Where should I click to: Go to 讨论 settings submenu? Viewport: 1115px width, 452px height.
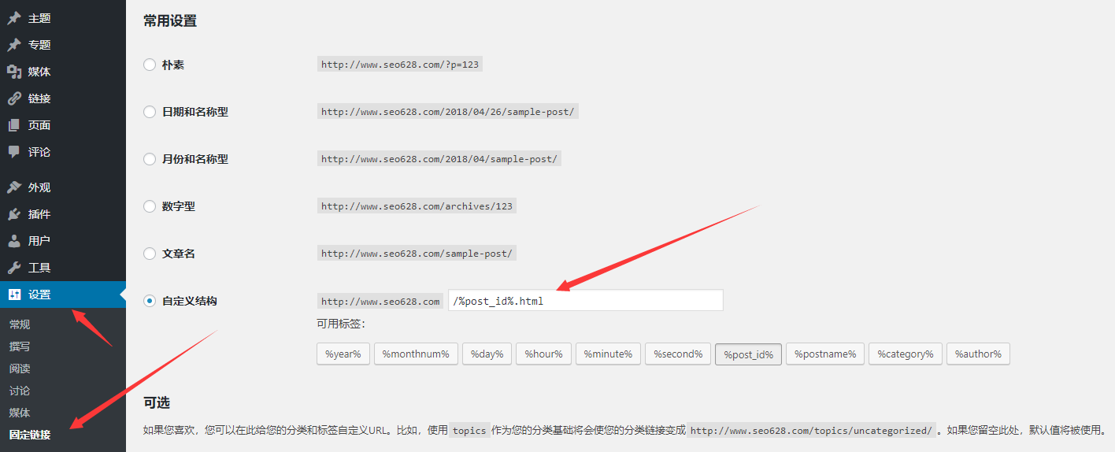click(20, 391)
